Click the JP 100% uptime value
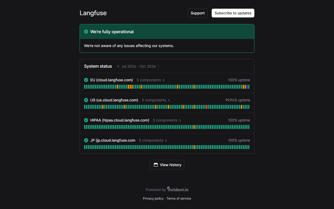 point(239,140)
